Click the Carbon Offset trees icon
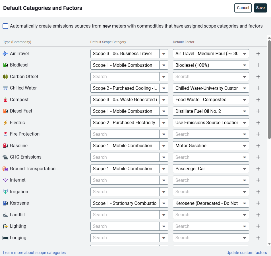This screenshot has width=271, height=256. 5,77
